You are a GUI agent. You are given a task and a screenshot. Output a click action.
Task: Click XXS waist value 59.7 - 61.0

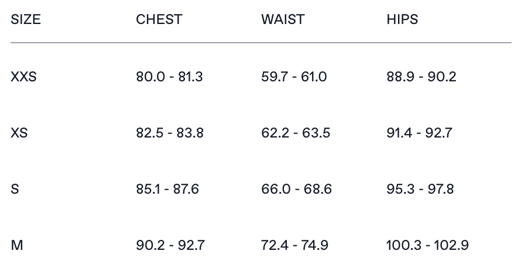pyautogui.click(x=294, y=77)
